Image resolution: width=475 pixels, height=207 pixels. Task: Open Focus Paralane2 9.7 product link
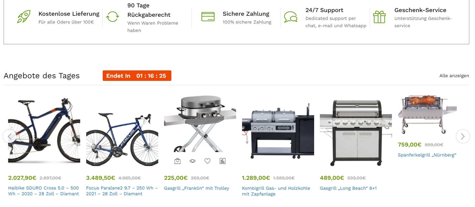point(122,191)
